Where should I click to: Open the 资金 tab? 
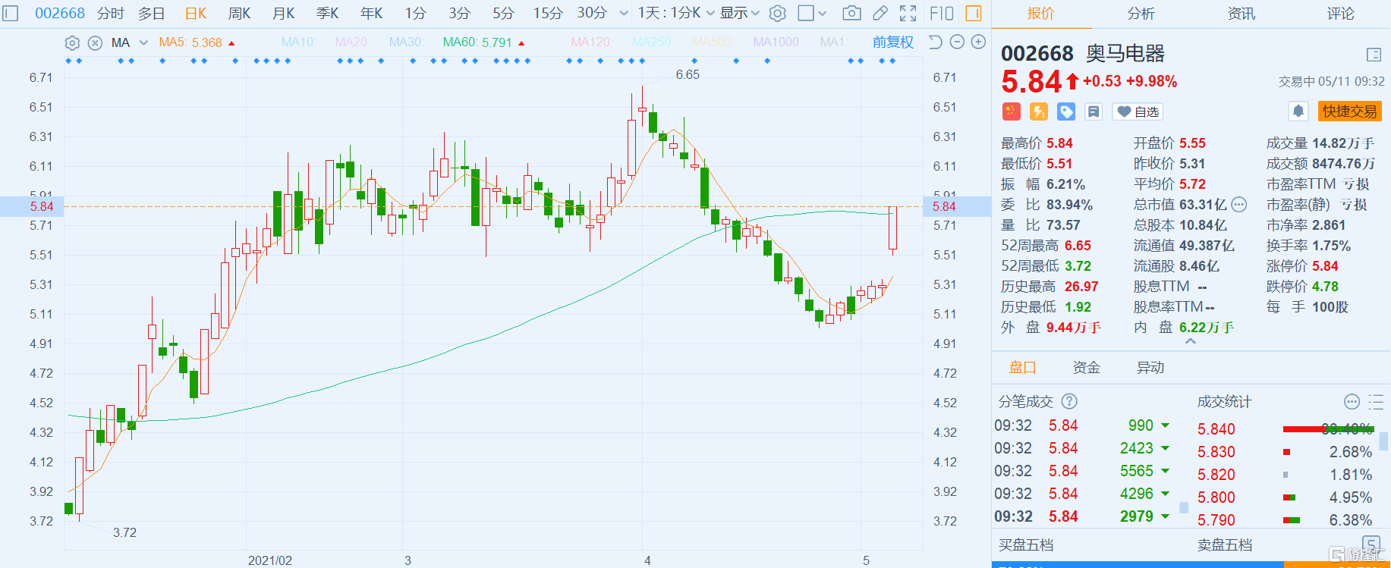pos(1086,368)
